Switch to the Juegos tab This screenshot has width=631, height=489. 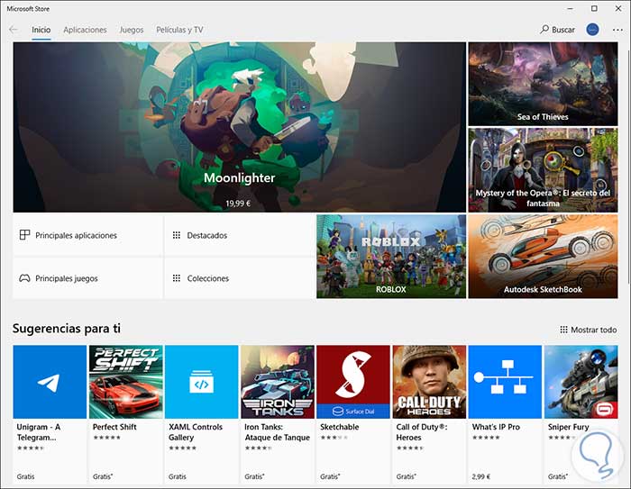pos(132,30)
